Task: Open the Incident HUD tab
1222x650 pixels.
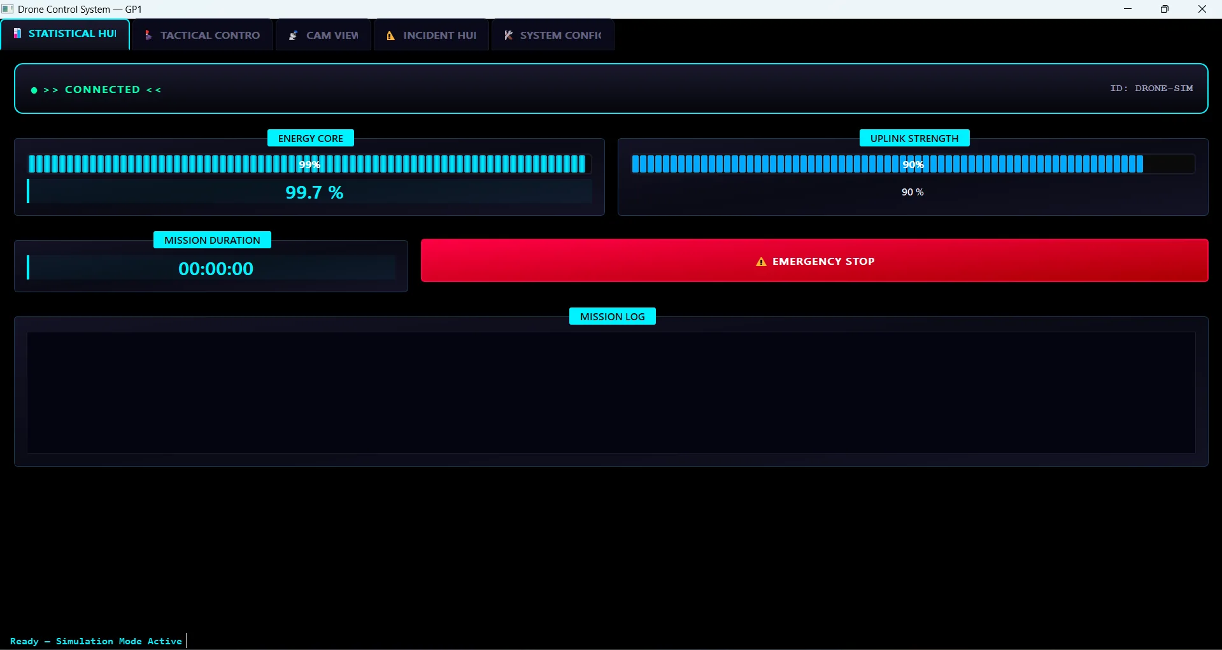Action: point(431,35)
